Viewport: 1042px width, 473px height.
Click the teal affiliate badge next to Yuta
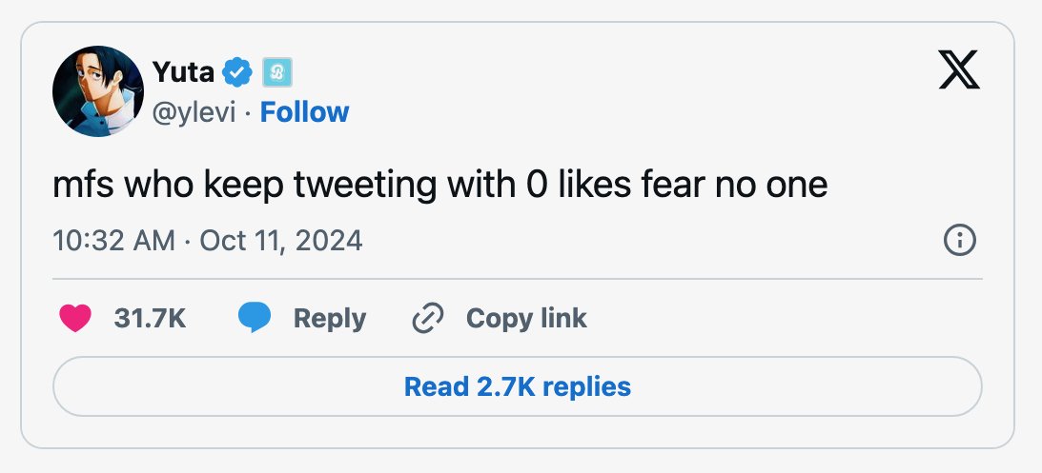pos(277,72)
